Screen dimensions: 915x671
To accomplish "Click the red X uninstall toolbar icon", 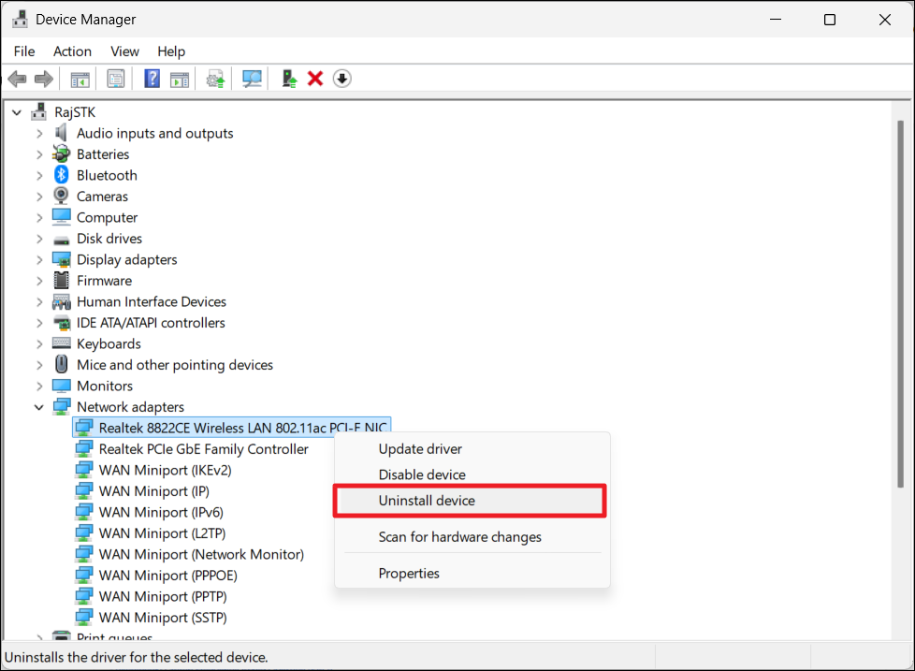I will coord(315,79).
